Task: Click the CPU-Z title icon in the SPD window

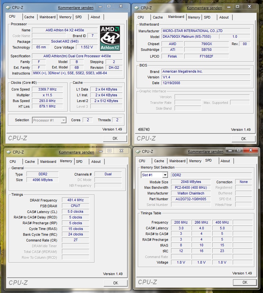Action: tap(138, 152)
